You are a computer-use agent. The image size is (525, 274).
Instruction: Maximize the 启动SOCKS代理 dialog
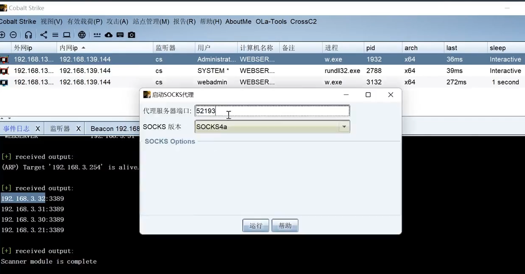coord(368,95)
